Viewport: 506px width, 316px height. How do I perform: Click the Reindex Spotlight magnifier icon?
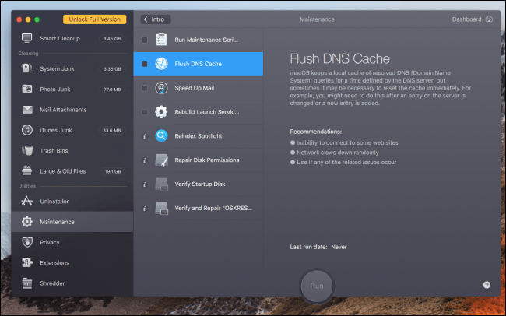161,136
